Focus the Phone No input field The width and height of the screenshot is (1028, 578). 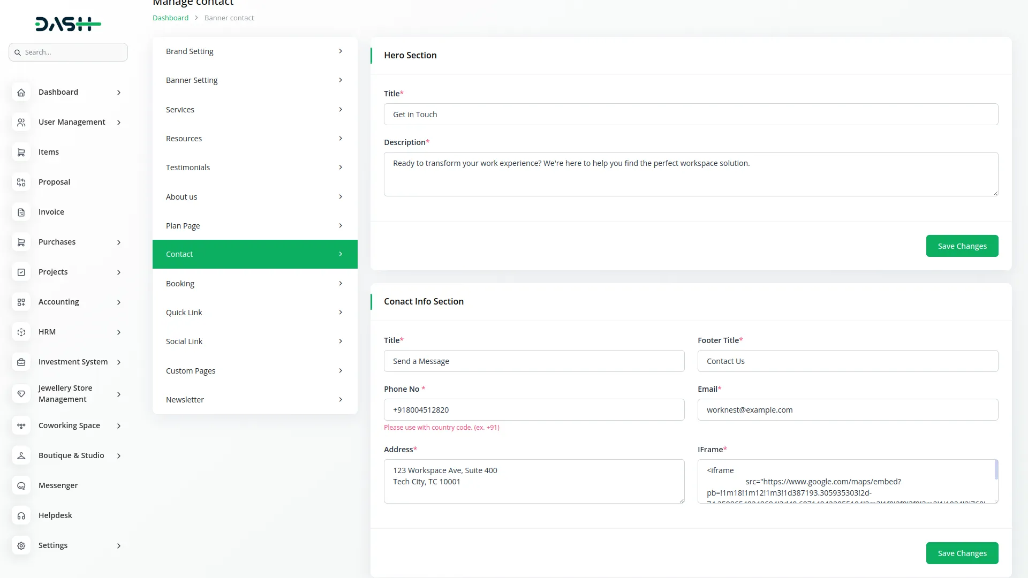point(534,410)
